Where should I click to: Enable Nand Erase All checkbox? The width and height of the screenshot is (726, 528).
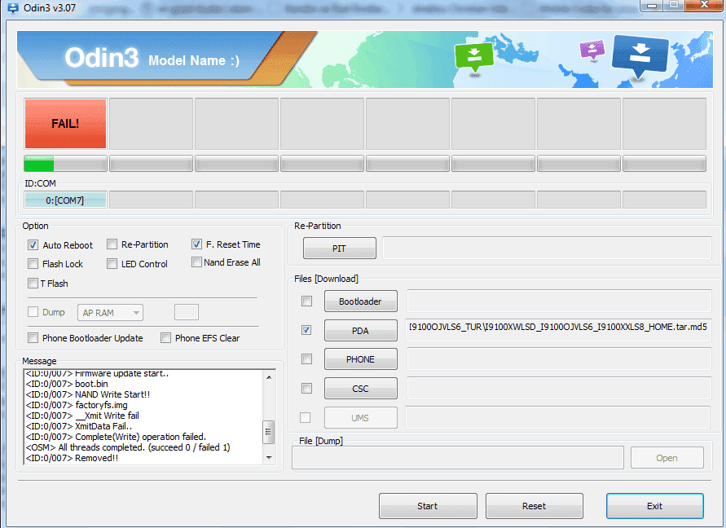click(x=197, y=262)
